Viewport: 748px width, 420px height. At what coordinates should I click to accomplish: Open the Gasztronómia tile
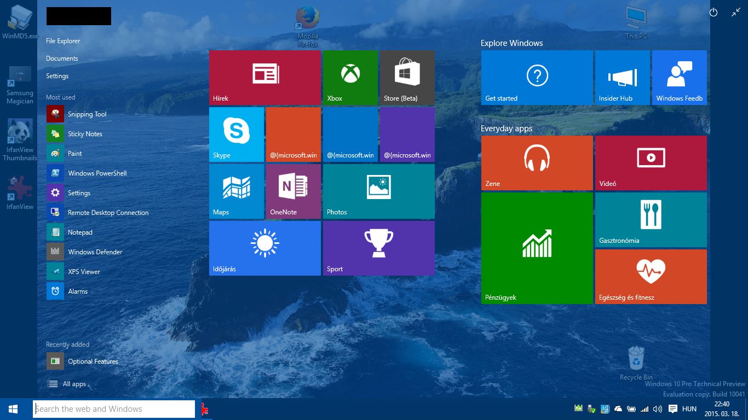pyautogui.click(x=651, y=220)
